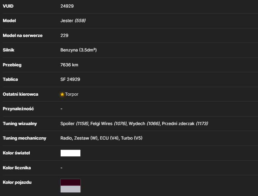Click the Tablica row label
The height and width of the screenshot is (196, 258).
10,80
